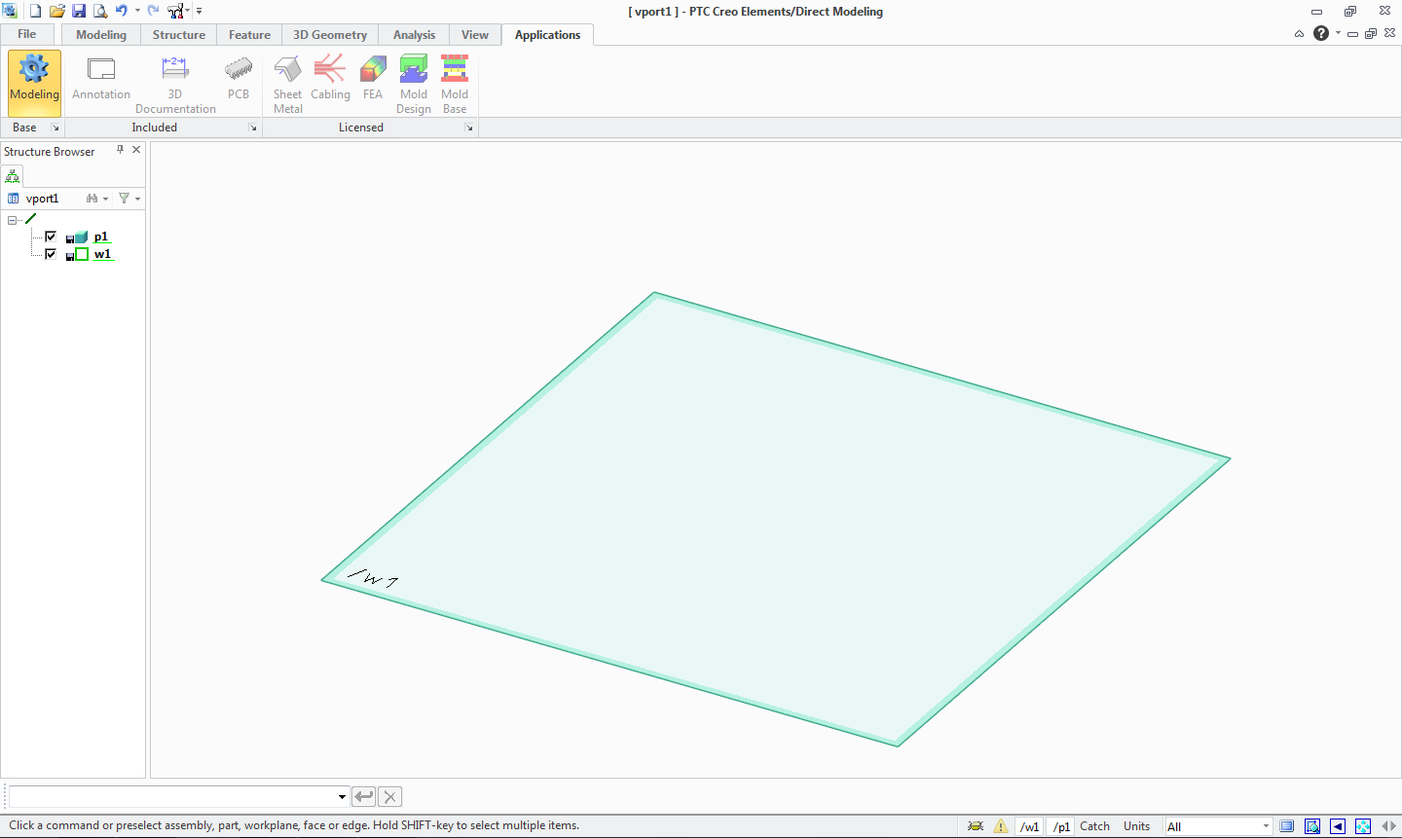Screen dimensions: 1402x838
Task: Switch to the Feature ribbon tab
Action: pyautogui.click(x=250, y=35)
